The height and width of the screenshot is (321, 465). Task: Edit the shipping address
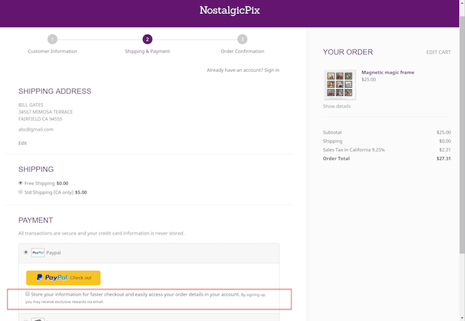tap(23, 143)
